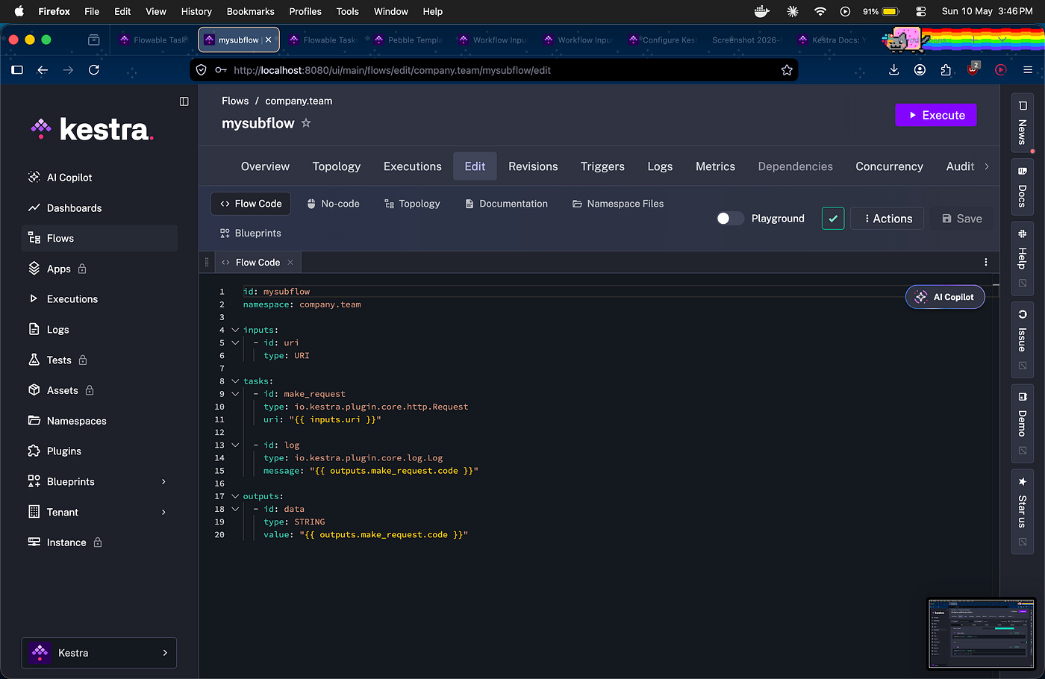Toggle the Playground switch
1045x679 pixels.
pyautogui.click(x=730, y=219)
